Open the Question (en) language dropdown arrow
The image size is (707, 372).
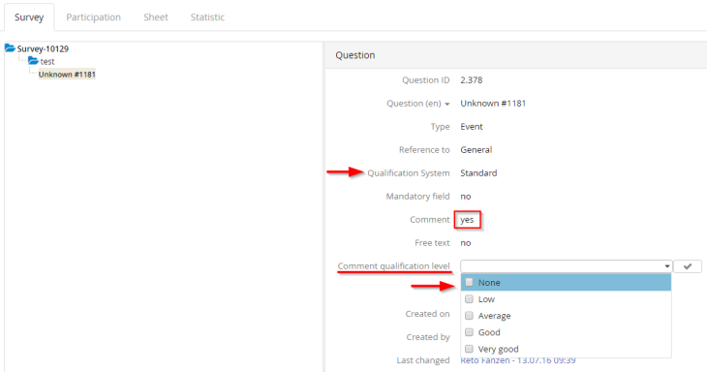point(446,105)
